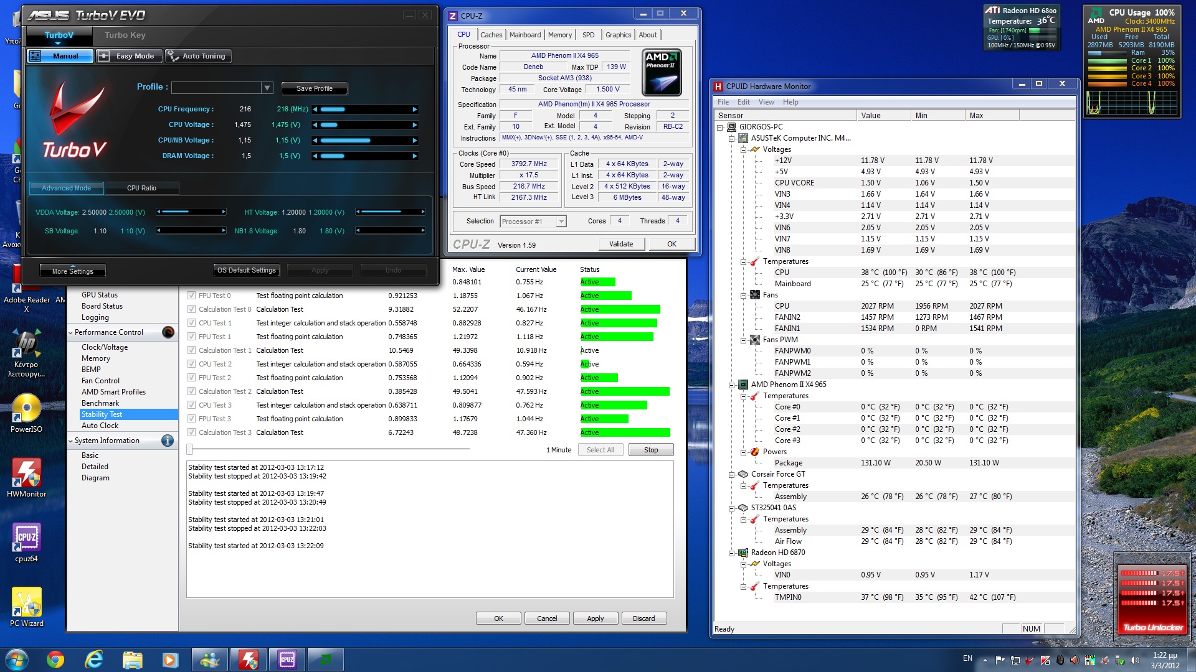Open HP support center desktop icon
The width and height of the screenshot is (1196, 672).
pyautogui.click(x=26, y=353)
